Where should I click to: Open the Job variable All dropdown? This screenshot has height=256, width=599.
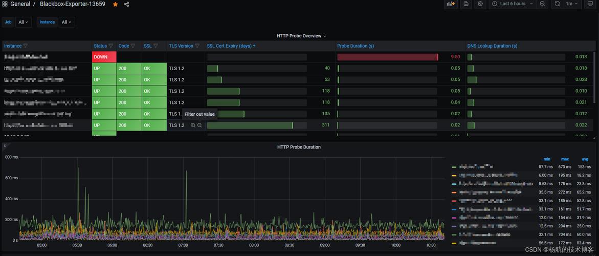click(x=24, y=22)
